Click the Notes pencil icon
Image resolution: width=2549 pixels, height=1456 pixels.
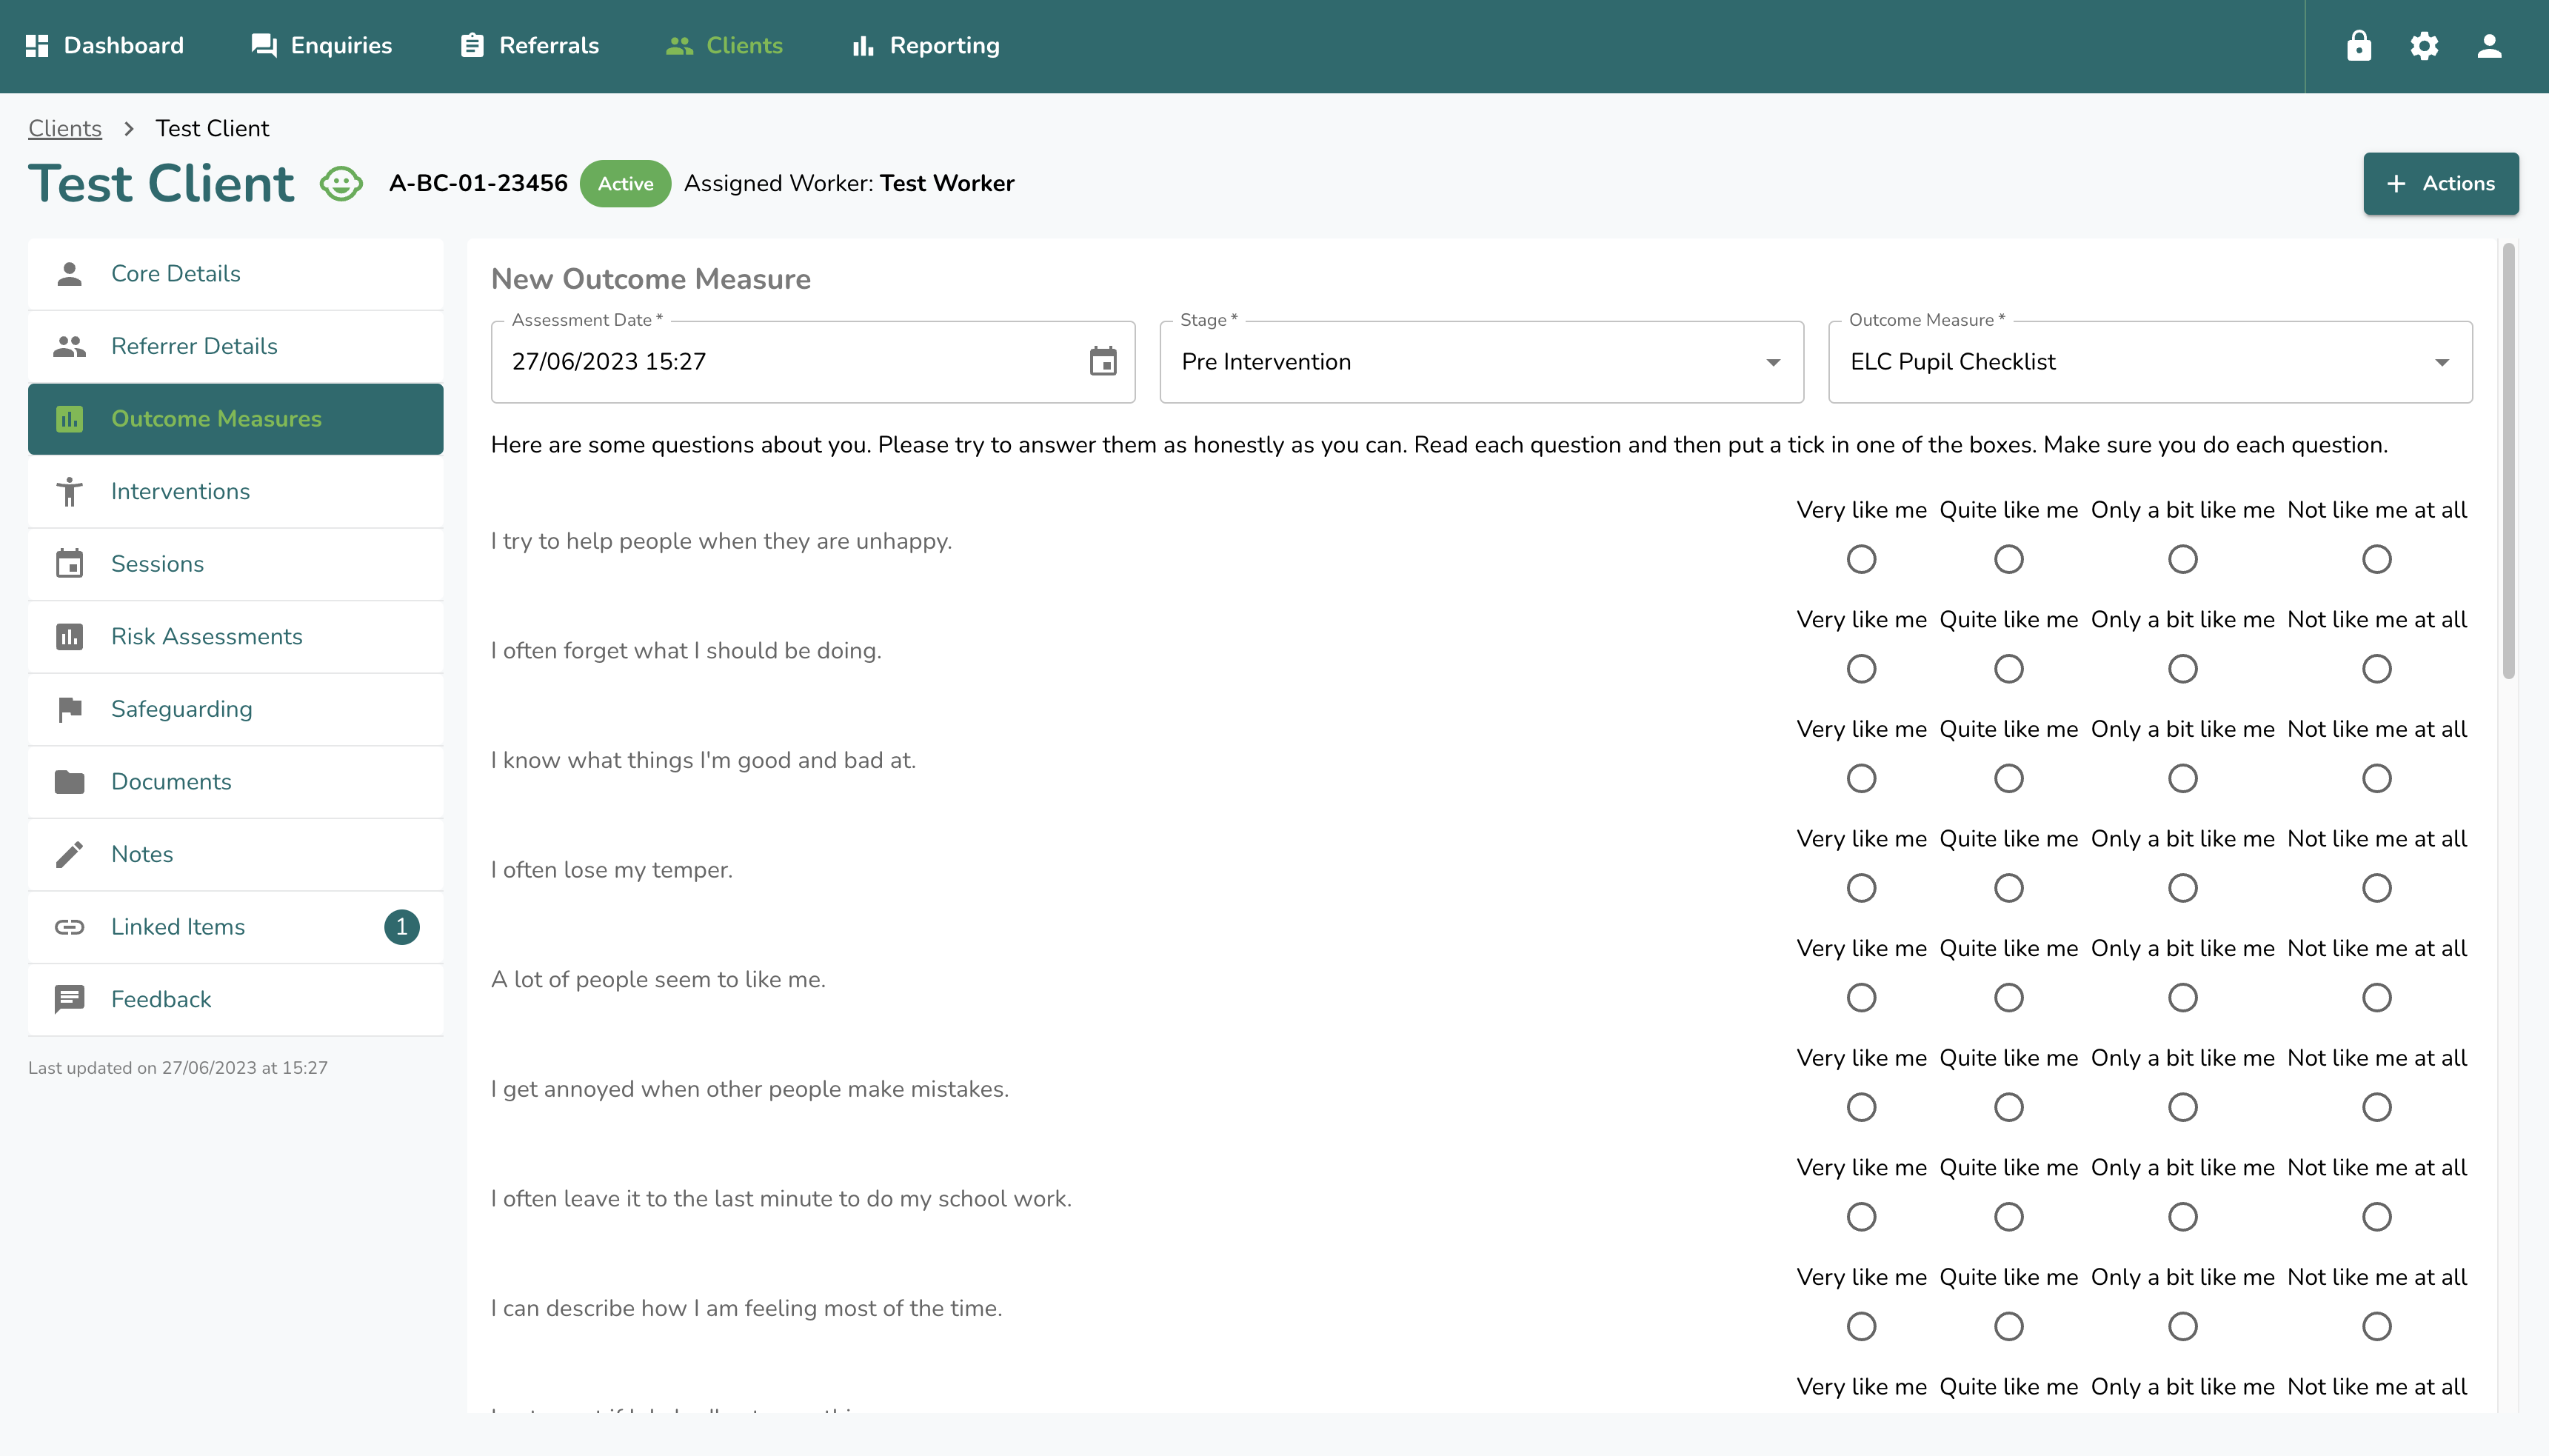click(69, 854)
